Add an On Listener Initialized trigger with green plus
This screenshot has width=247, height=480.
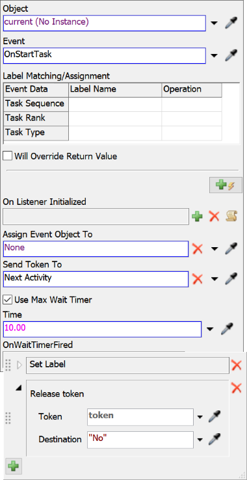click(197, 217)
